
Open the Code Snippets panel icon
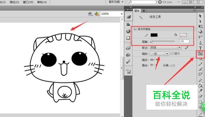[128, 48]
